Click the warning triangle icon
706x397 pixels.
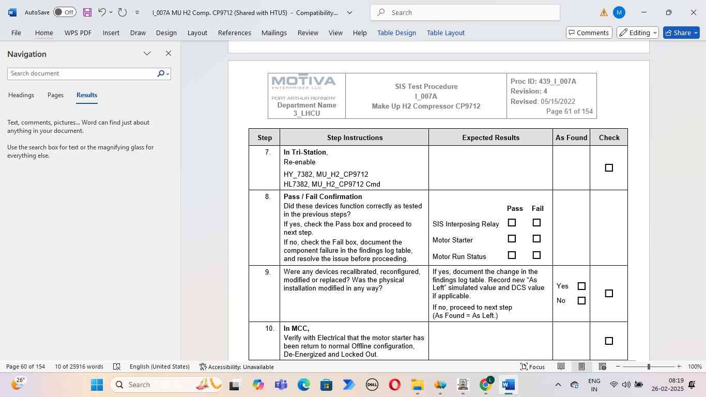pyautogui.click(x=604, y=12)
